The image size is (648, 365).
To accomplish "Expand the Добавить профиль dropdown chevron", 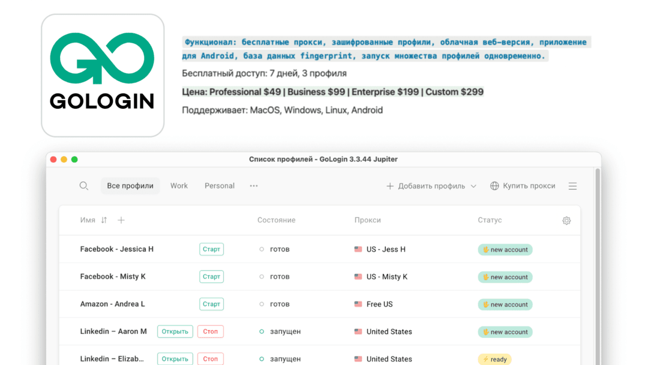I will (x=475, y=186).
